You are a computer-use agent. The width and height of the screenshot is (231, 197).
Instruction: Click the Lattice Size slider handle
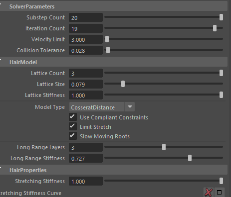(123, 84)
